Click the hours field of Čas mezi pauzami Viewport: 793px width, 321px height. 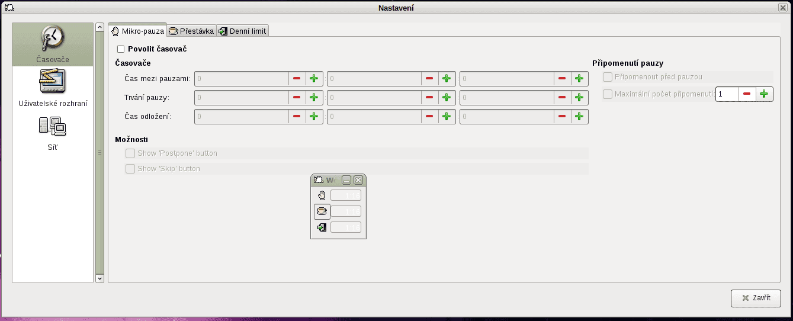coord(242,79)
